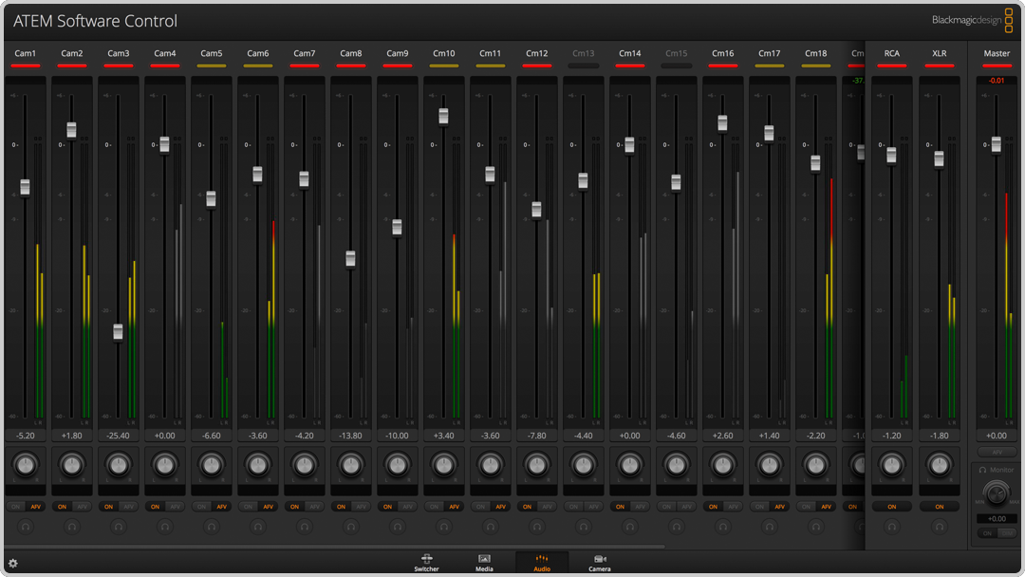Click the DIM toggle in the Monitor section
The image size is (1025, 577).
1007,532
